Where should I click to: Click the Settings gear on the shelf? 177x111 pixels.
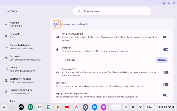pyautogui.click(x=86, y=107)
